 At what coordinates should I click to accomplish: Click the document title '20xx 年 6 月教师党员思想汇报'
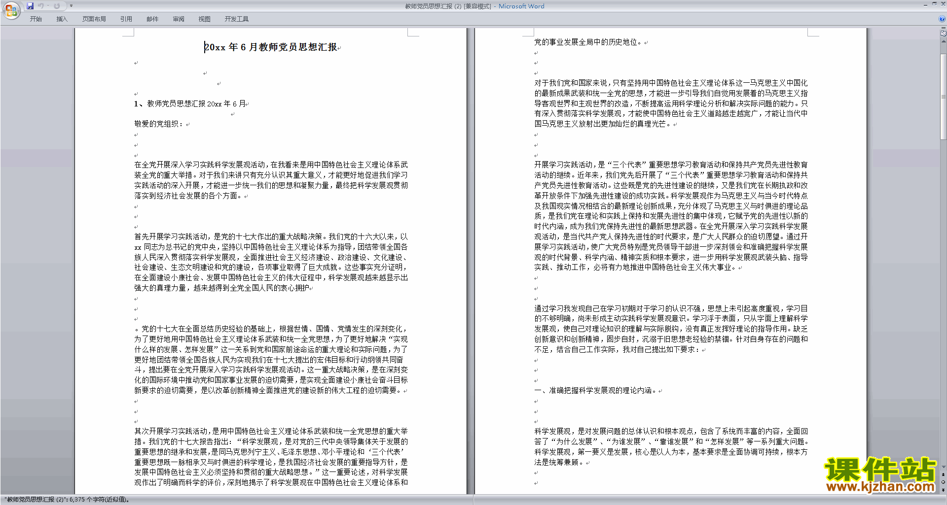tap(271, 47)
